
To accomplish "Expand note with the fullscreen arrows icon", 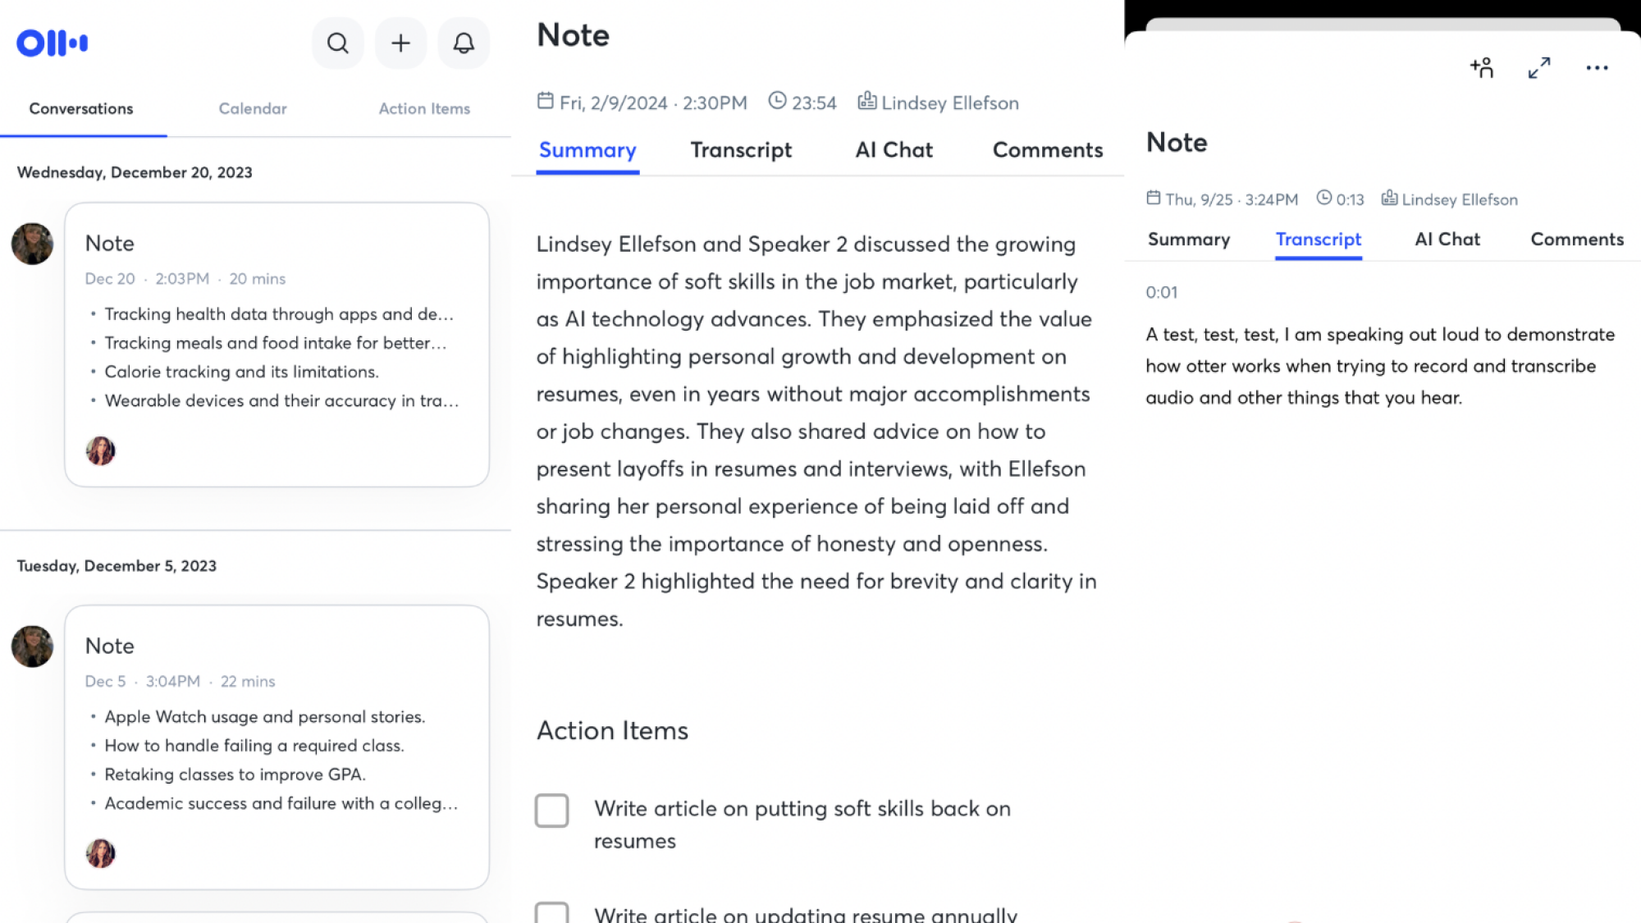I will [1539, 67].
